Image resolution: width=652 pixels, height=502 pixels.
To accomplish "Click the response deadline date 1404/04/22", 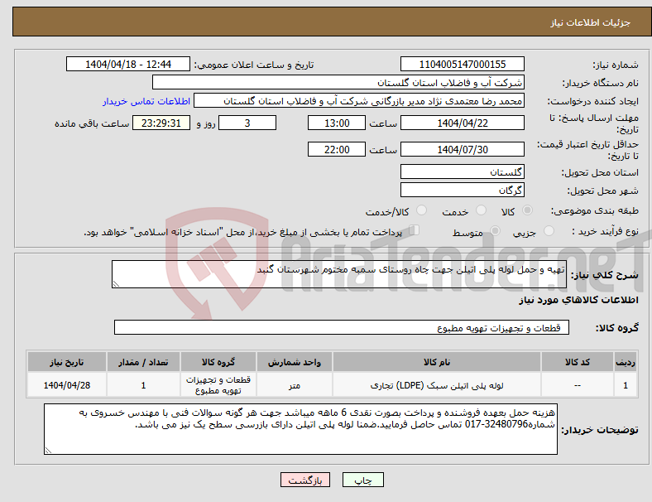I will 462,123.
